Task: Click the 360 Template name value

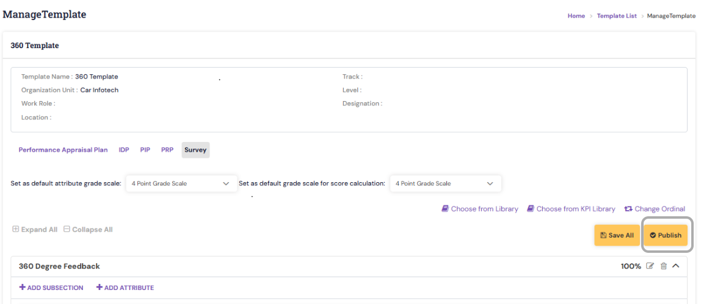Action: [96, 77]
